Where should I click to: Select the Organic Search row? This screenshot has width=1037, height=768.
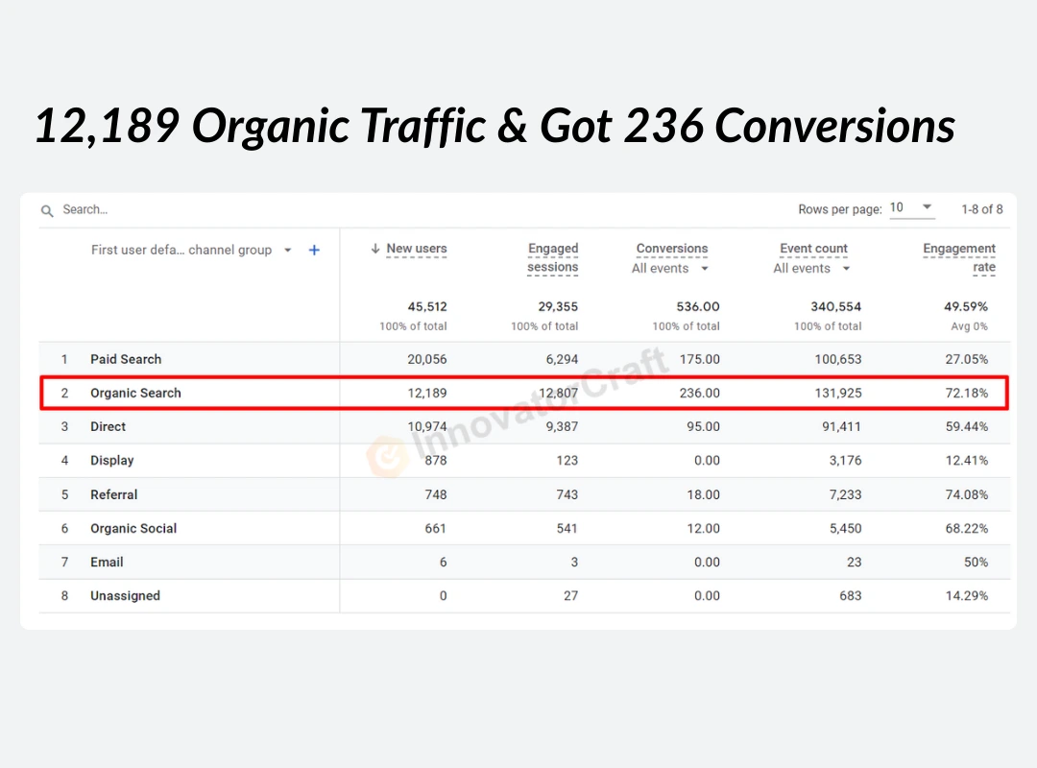tap(135, 393)
